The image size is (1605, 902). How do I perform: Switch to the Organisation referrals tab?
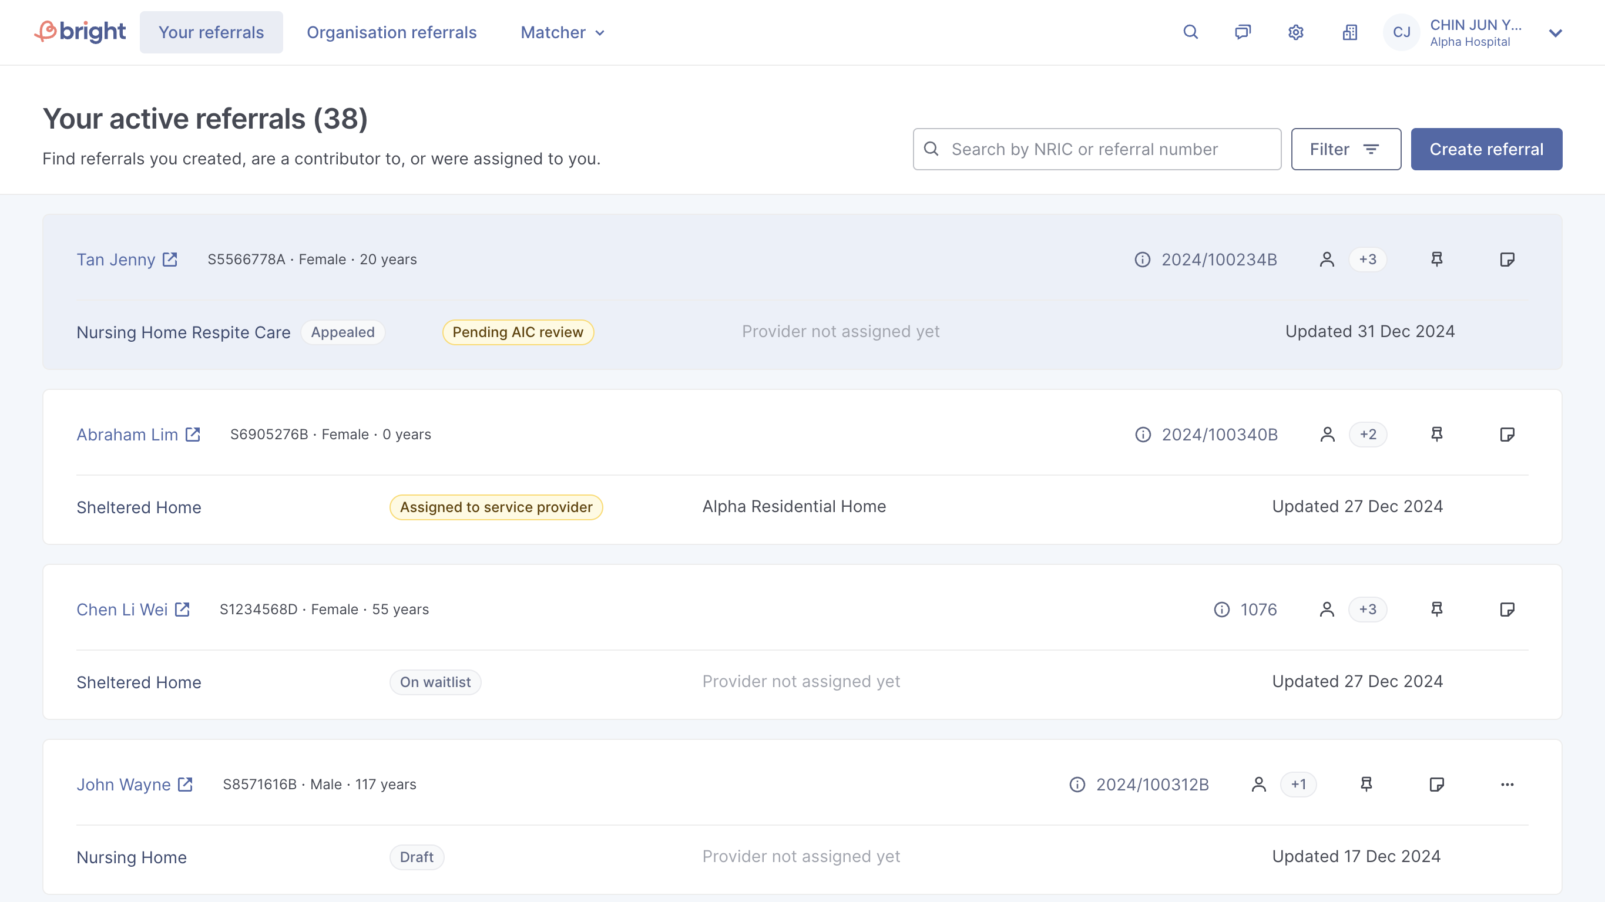(391, 32)
